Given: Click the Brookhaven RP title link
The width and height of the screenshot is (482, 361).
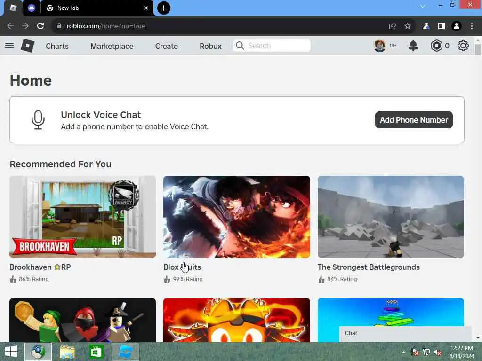Looking at the screenshot, I should [x=40, y=267].
